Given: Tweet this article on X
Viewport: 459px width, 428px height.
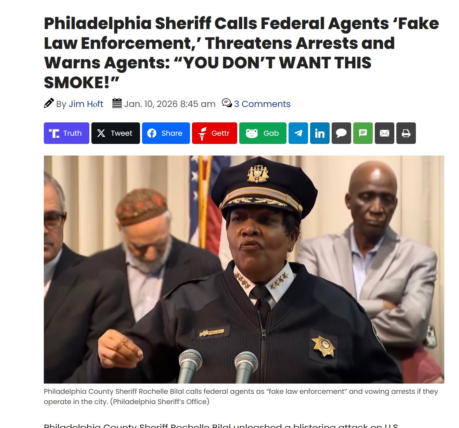Looking at the screenshot, I should coord(116,133).
